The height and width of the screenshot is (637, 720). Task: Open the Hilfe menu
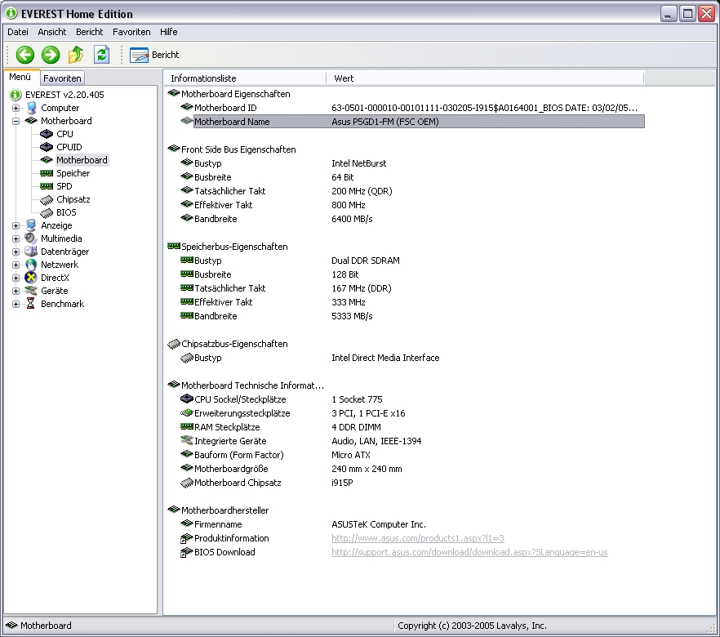tap(168, 32)
